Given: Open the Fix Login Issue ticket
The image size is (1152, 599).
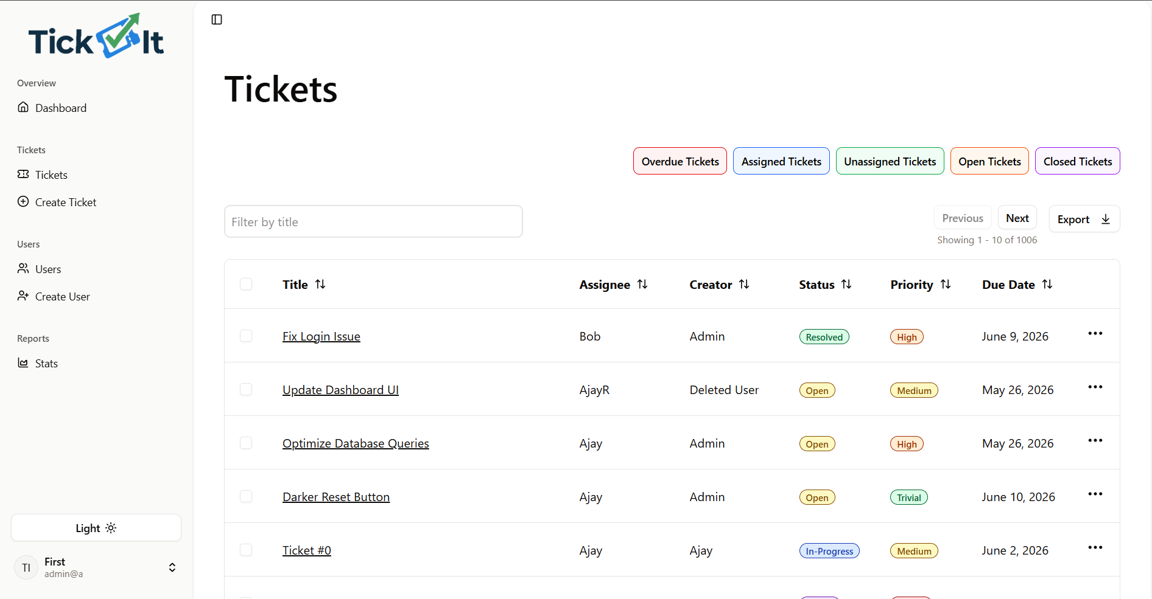Looking at the screenshot, I should [321, 336].
